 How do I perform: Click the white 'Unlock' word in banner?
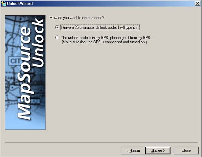38,43
